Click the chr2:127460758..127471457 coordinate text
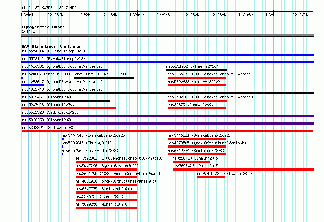The image size is (324, 222). (49, 8)
